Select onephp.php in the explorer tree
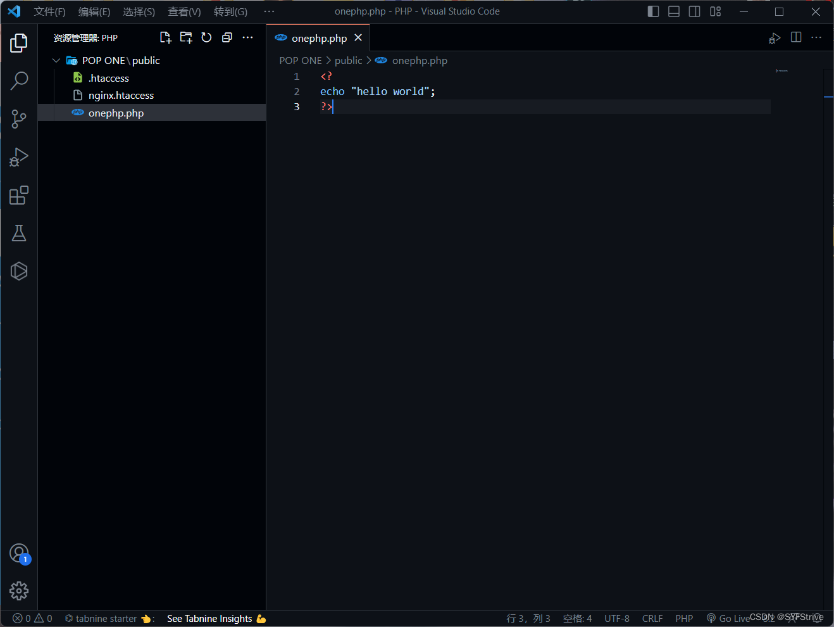 pyautogui.click(x=152, y=113)
